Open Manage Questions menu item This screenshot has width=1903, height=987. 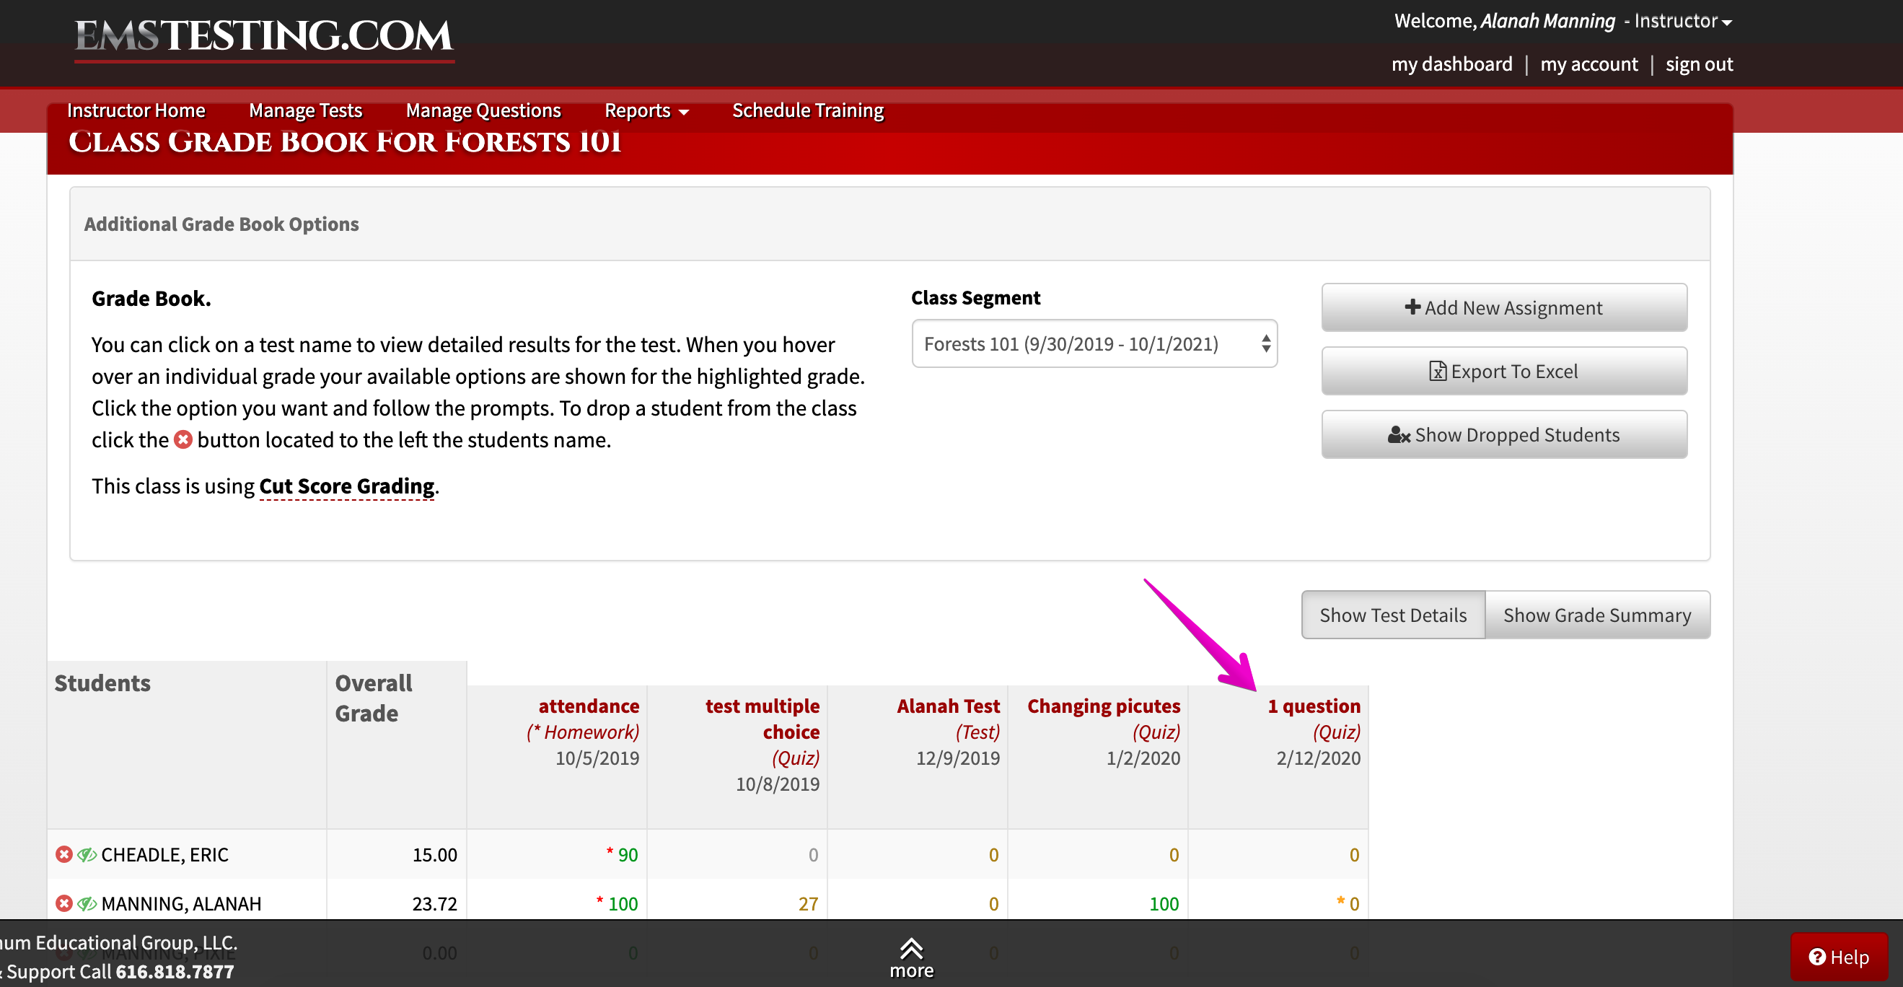point(483,110)
